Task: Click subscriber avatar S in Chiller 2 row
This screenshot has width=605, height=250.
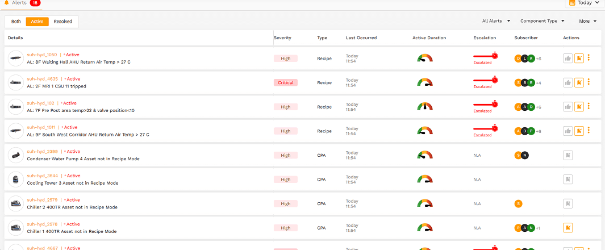Action: tap(518, 204)
